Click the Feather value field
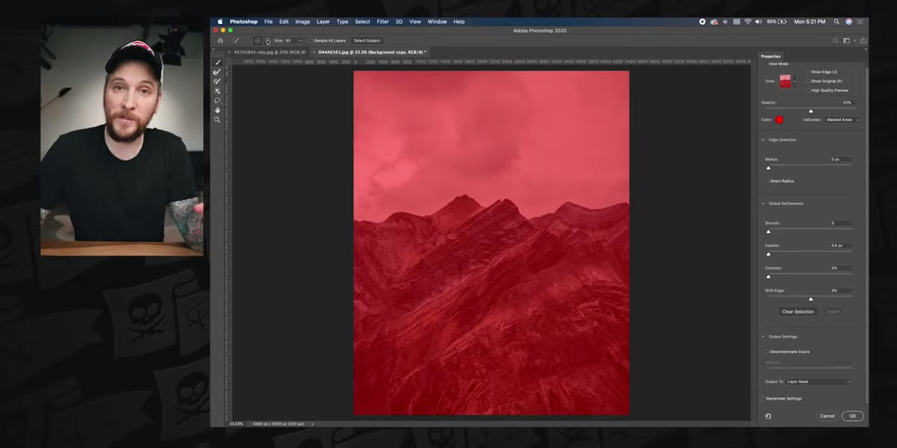This screenshot has height=448, width=897. (842, 246)
